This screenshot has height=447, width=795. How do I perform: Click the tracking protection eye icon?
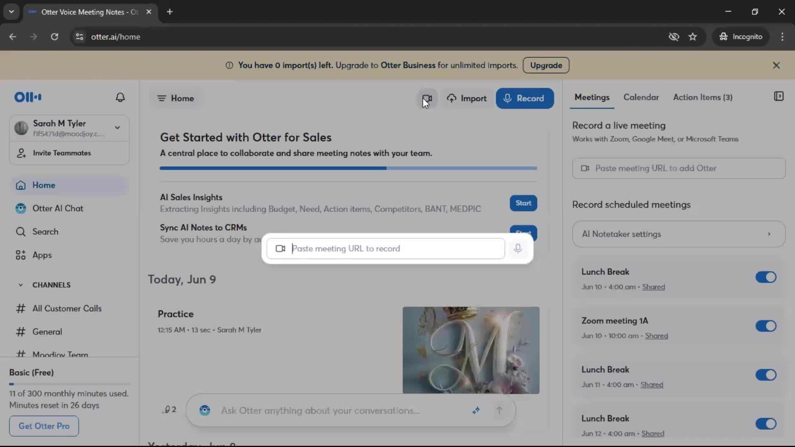pos(674,37)
